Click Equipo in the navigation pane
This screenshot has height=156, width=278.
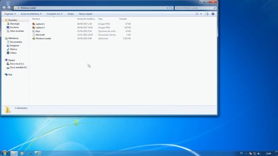pos(12,60)
